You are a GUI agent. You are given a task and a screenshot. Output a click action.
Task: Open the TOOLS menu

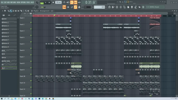[28, 2]
